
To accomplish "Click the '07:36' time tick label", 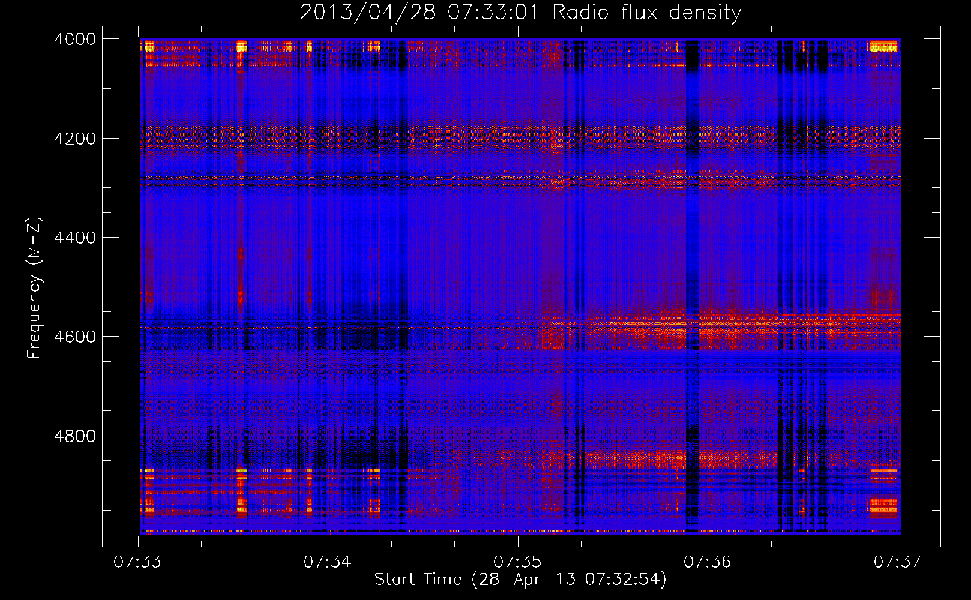I will point(708,562).
